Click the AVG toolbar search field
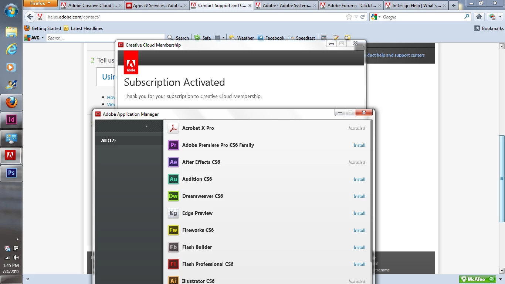 pyautogui.click(x=105, y=38)
